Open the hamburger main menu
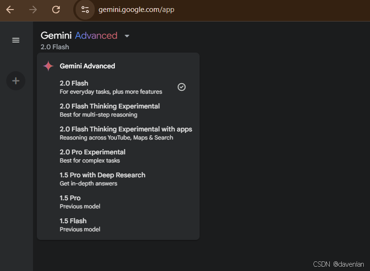370x271 pixels. click(16, 40)
